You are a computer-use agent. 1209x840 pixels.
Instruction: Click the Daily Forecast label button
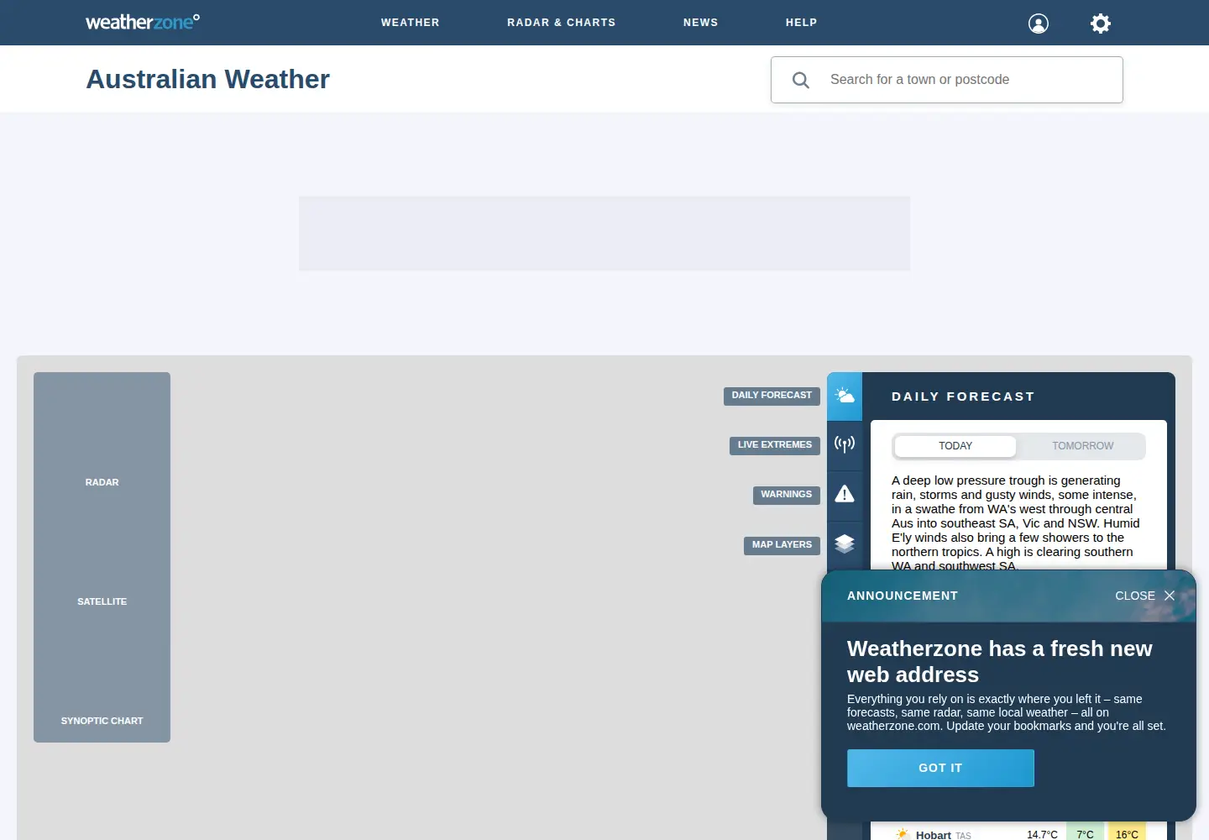(772, 396)
